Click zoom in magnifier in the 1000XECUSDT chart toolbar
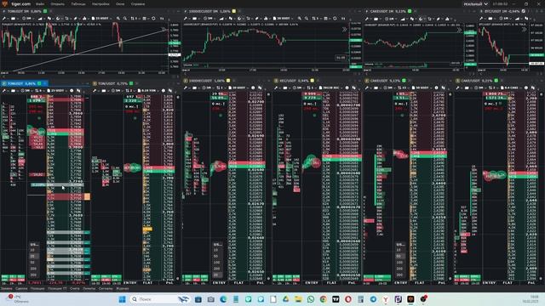 300,18
